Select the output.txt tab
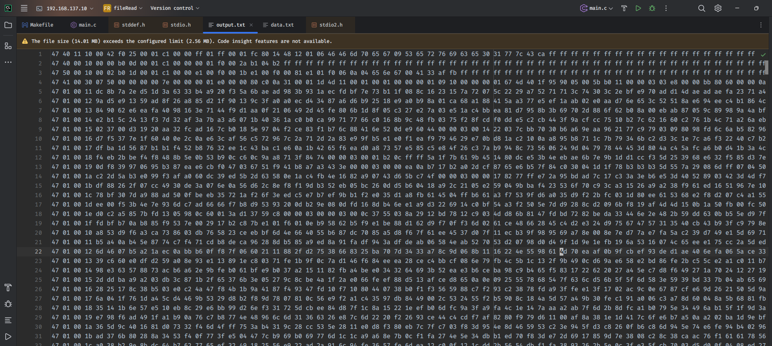This screenshot has height=346, width=772. click(230, 25)
